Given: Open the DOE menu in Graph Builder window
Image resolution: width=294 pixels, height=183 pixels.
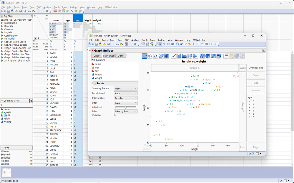Looking at the screenshot, I should click(x=127, y=40).
